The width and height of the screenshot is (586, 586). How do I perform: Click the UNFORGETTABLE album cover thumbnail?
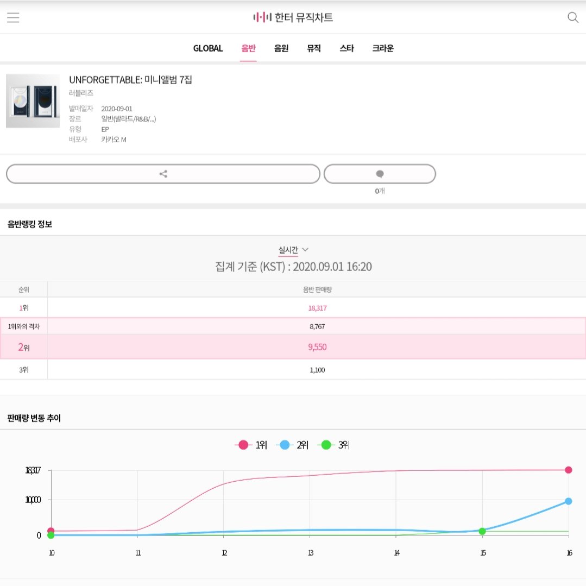point(33,100)
